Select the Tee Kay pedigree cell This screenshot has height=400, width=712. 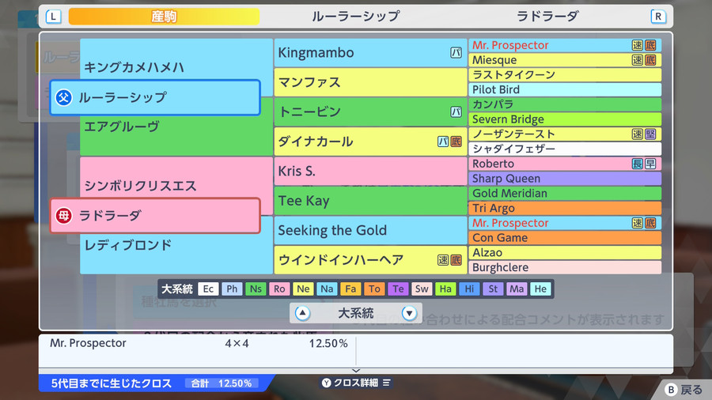click(x=370, y=201)
